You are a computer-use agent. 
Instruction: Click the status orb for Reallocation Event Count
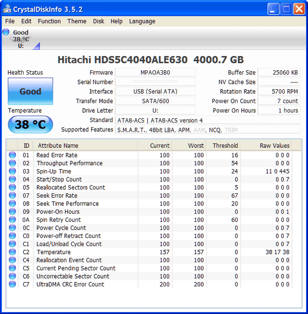point(13,260)
